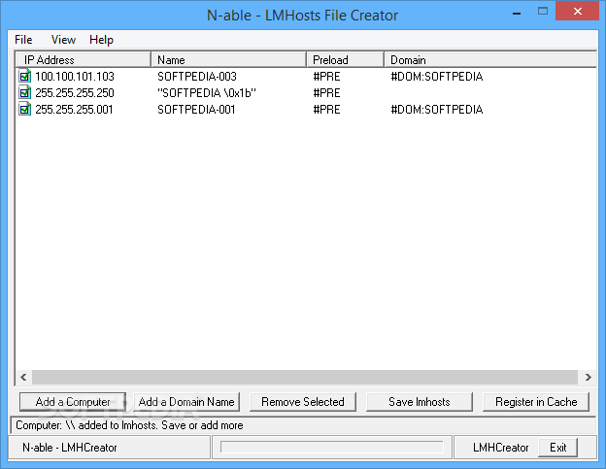Image resolution: width=606 pixels, height=469 pixels.
Task: Click Add a Domain Name button
Action: pos(186,402)
